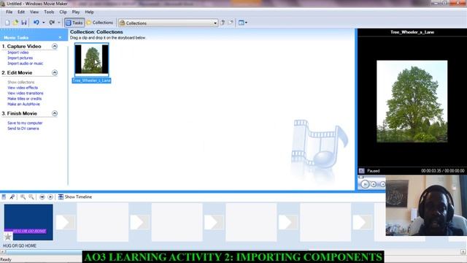Open a project using the folder icon
This screenshot has height=263, width=467.
pos(15,23)
